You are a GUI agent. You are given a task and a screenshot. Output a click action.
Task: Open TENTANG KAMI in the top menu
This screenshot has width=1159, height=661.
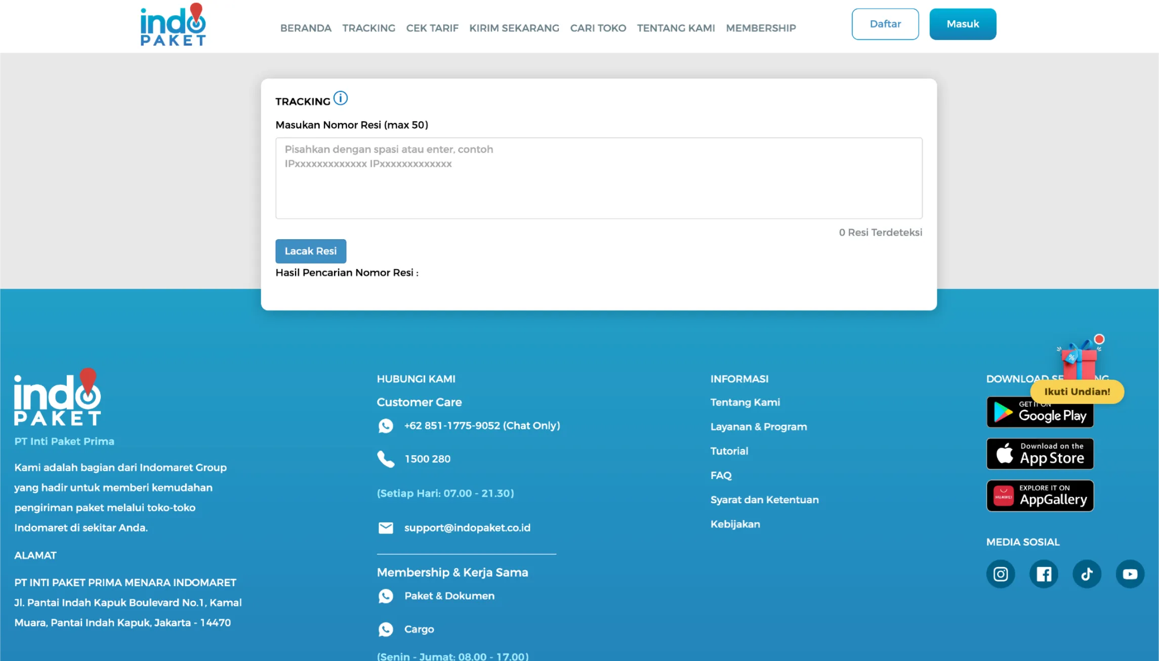[x=676, y=28]
